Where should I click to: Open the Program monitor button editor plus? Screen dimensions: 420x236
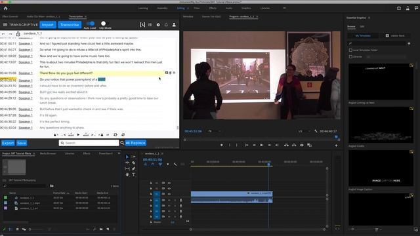(x=336, y=146)
